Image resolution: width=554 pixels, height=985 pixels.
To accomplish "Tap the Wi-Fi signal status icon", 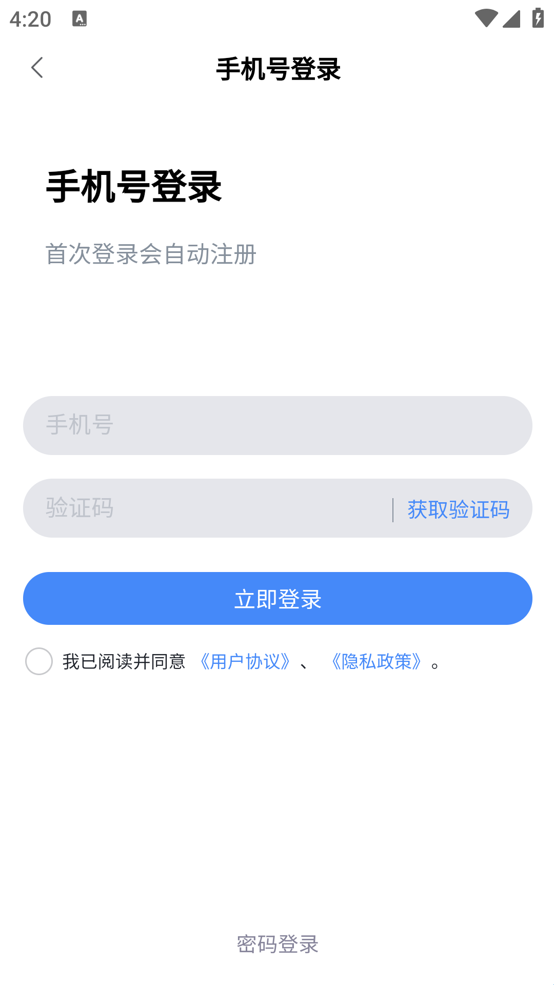I will click(x=485, y=18).
